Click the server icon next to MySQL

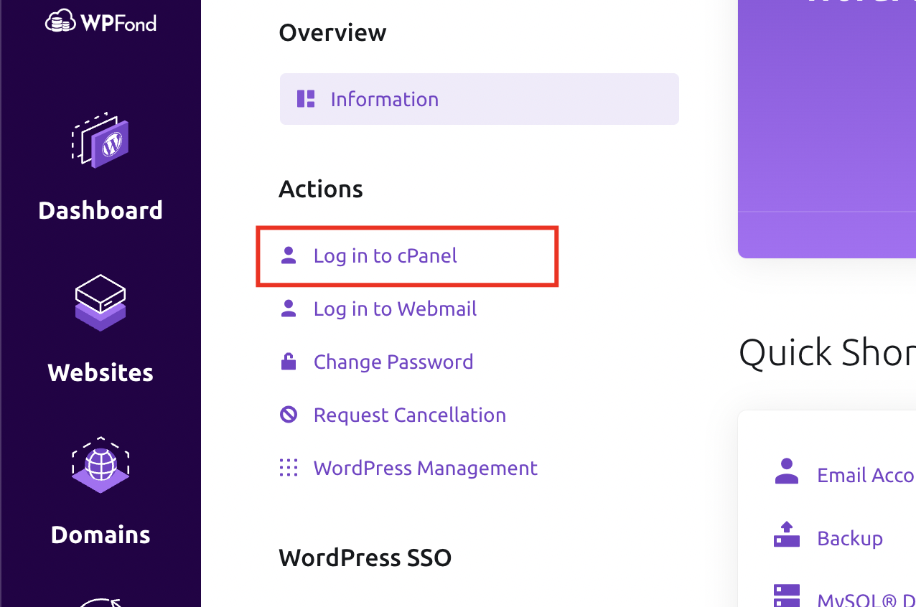coord(786,596)
